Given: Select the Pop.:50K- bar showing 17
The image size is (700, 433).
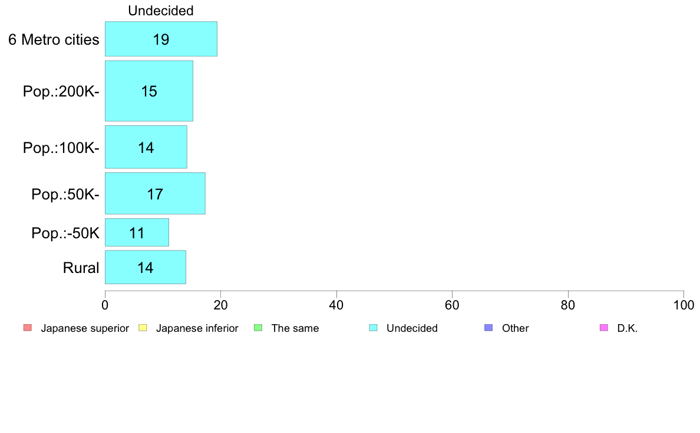Looking at the screenshot, I should 156,194.
